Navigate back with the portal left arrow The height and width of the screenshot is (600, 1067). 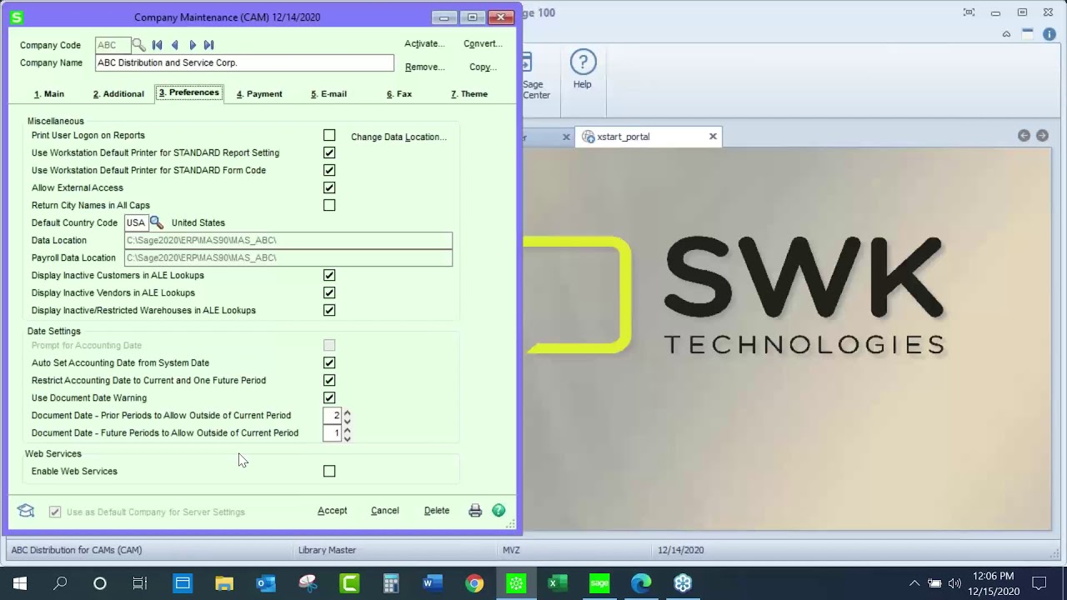1024,136
